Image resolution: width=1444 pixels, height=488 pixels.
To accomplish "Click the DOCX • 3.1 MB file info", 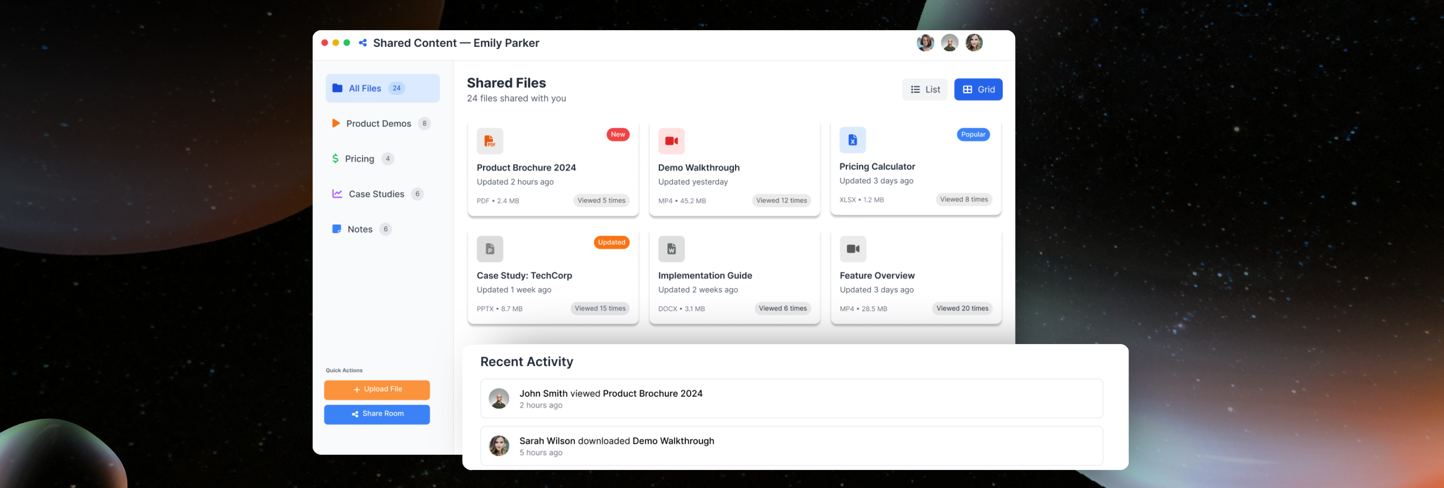I will click(681, 309).
